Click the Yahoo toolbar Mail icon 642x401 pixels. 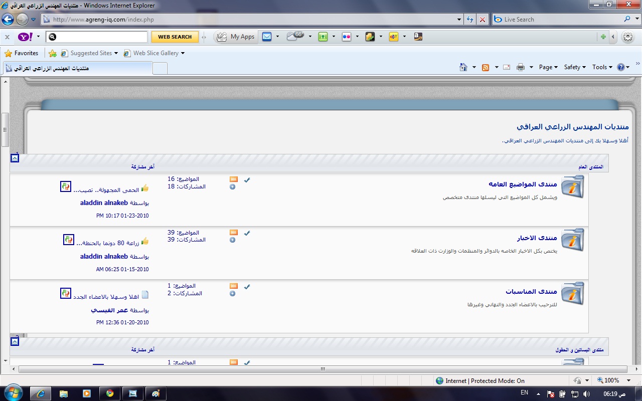(x=267, y=37)
